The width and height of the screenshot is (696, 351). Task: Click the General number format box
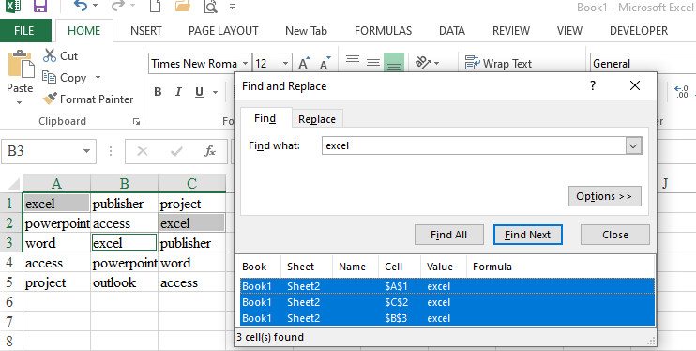point(643,64)
